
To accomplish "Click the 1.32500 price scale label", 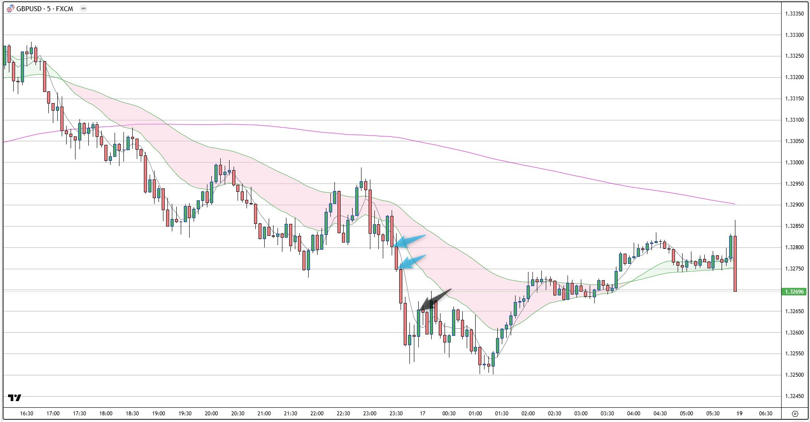I will click(x=794, y=375).
